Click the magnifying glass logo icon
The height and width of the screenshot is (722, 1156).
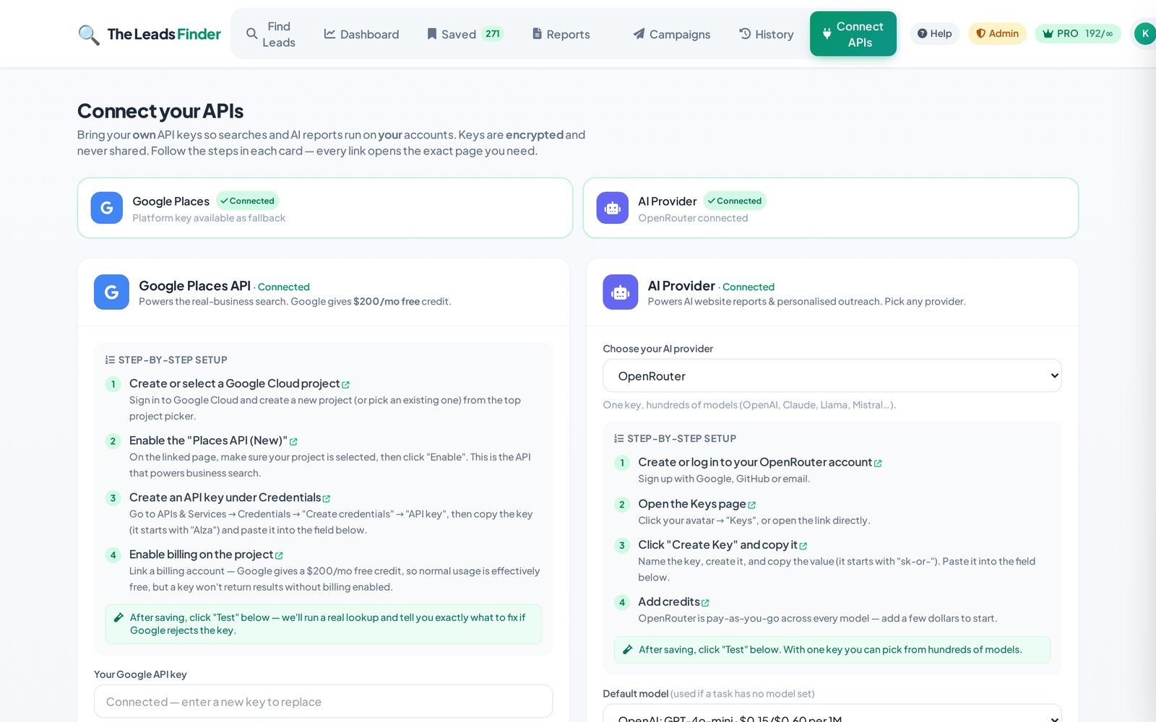point(88,34)
